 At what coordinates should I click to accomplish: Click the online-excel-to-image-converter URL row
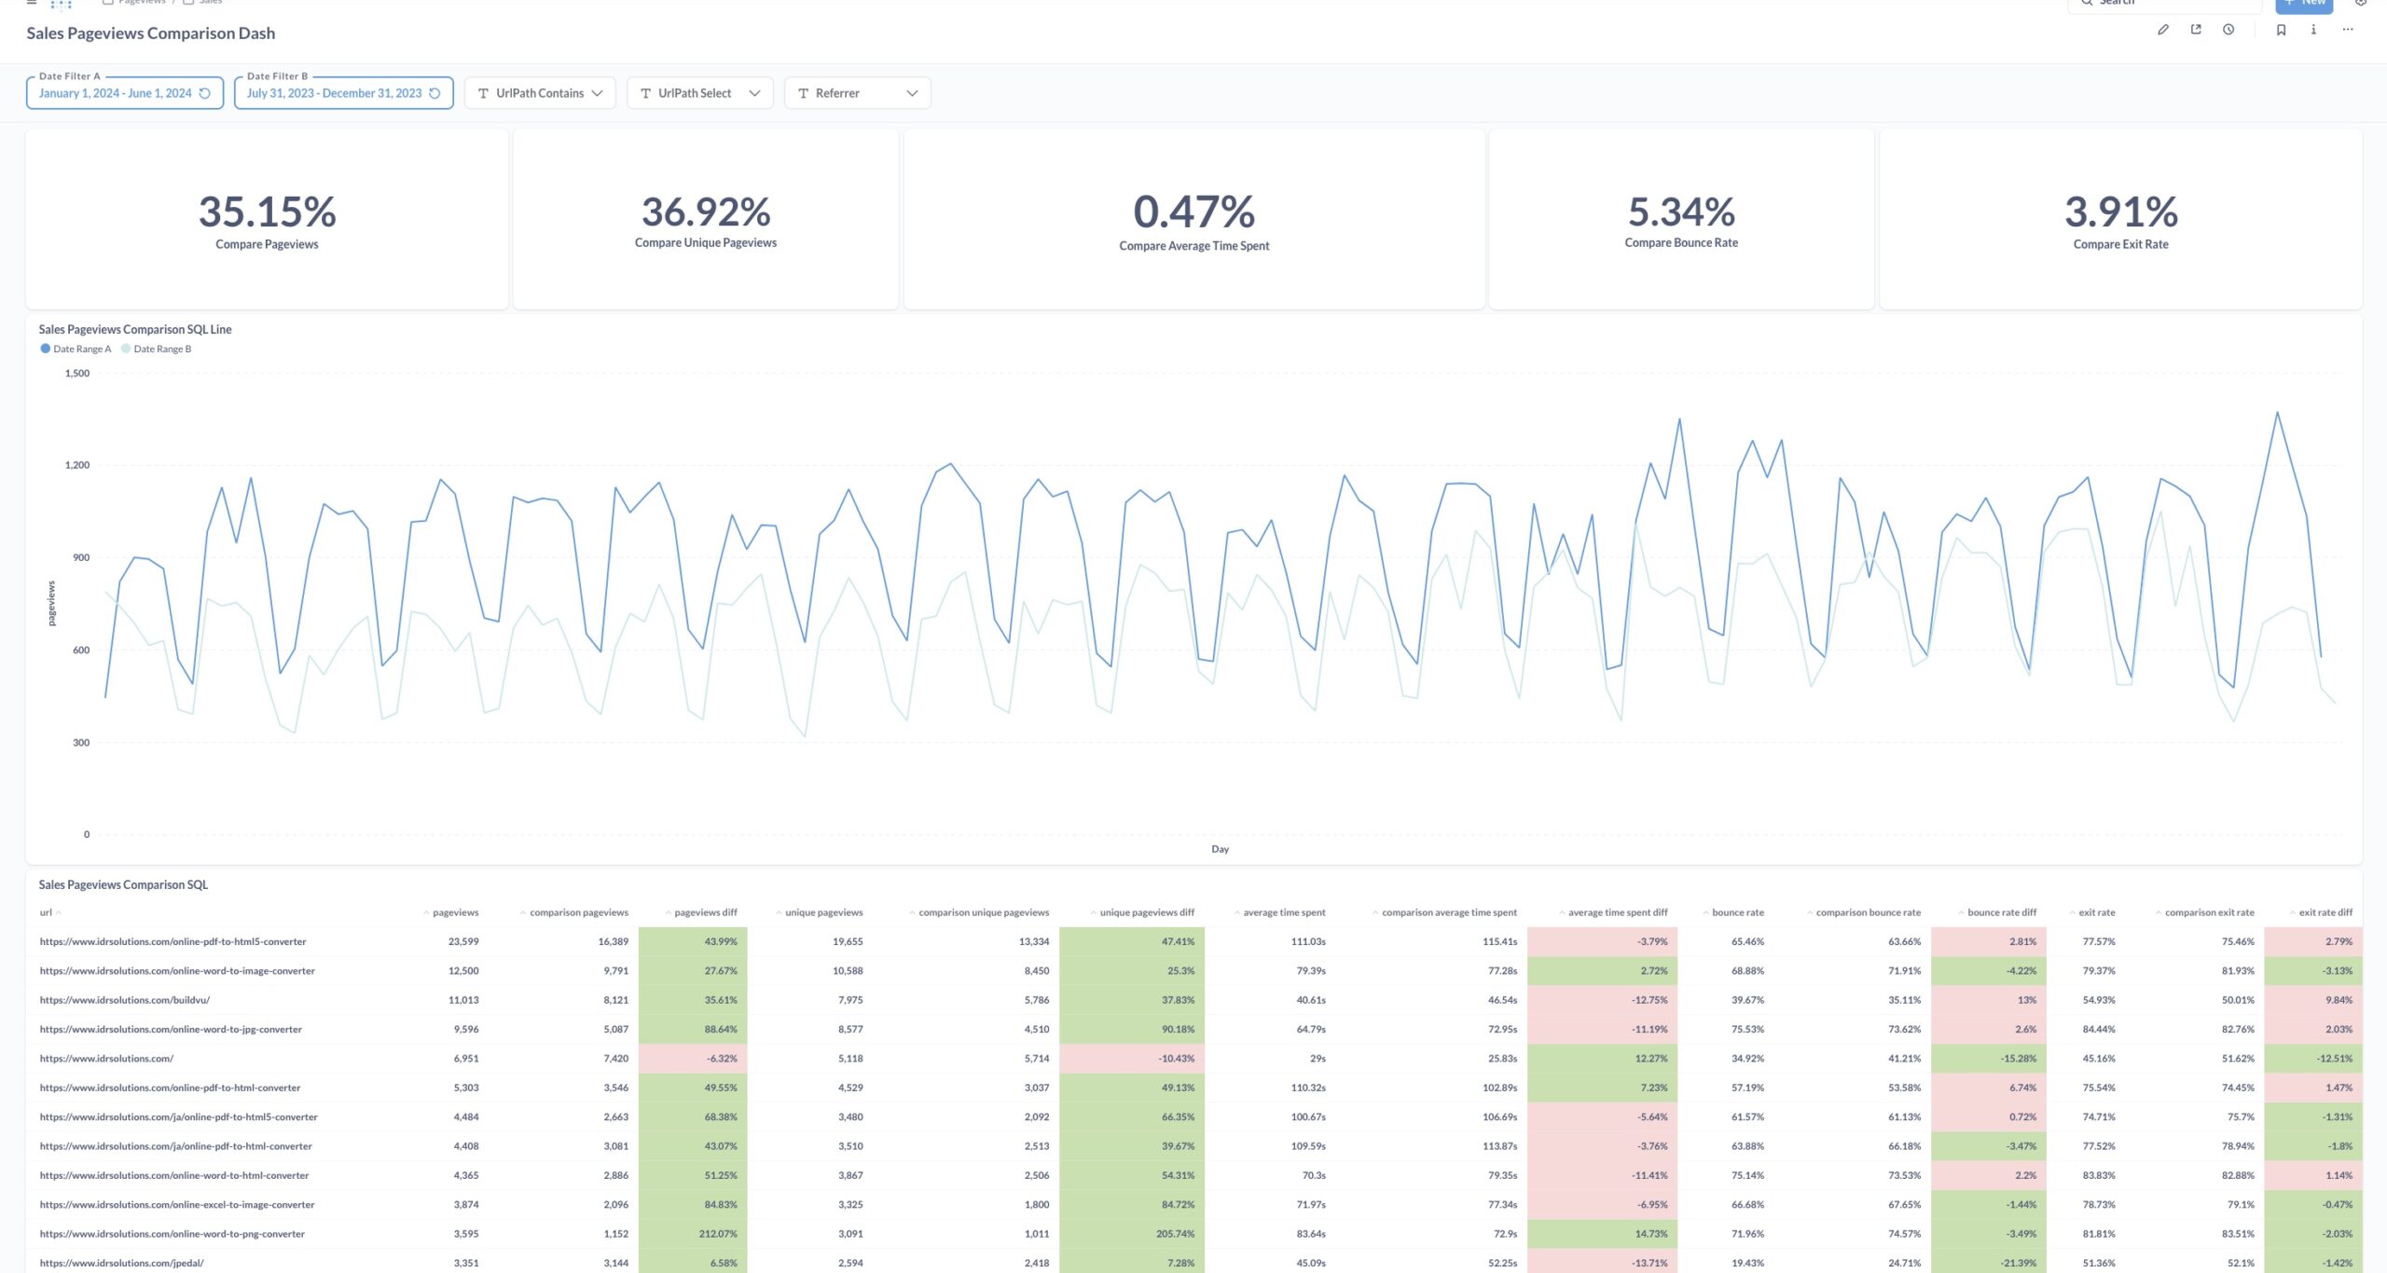[177, 1204]
